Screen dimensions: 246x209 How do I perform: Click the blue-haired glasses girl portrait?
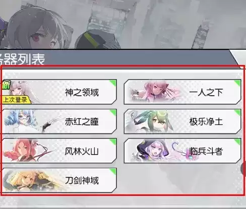click(20, 121)
